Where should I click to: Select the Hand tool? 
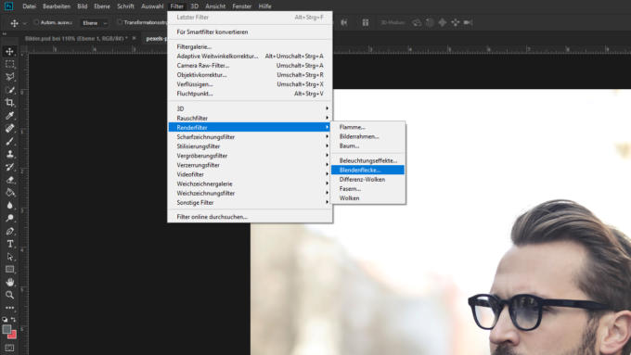9,282
